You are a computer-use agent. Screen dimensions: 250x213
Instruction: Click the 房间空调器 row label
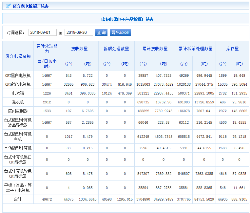coord(18,111)
